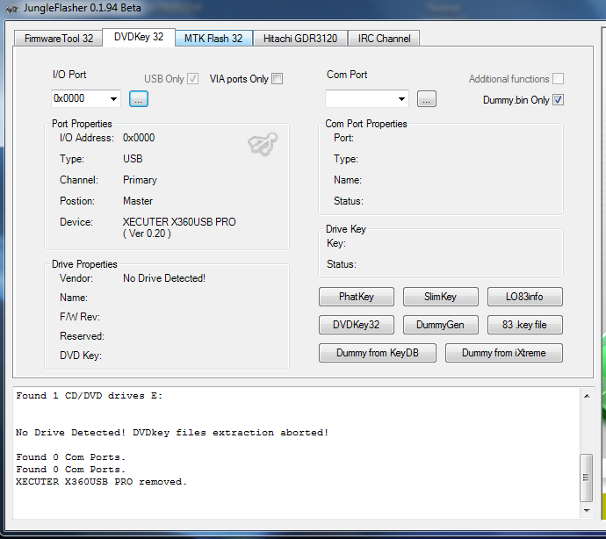This screenshot has height=539, width=606.
Task: Enable the VIA ports Only checkbox
Action: pyautogui.click(x=278, y=79)
